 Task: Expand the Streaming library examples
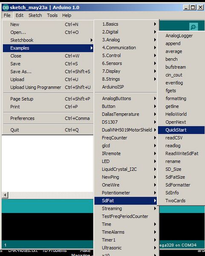click(126, 209)
